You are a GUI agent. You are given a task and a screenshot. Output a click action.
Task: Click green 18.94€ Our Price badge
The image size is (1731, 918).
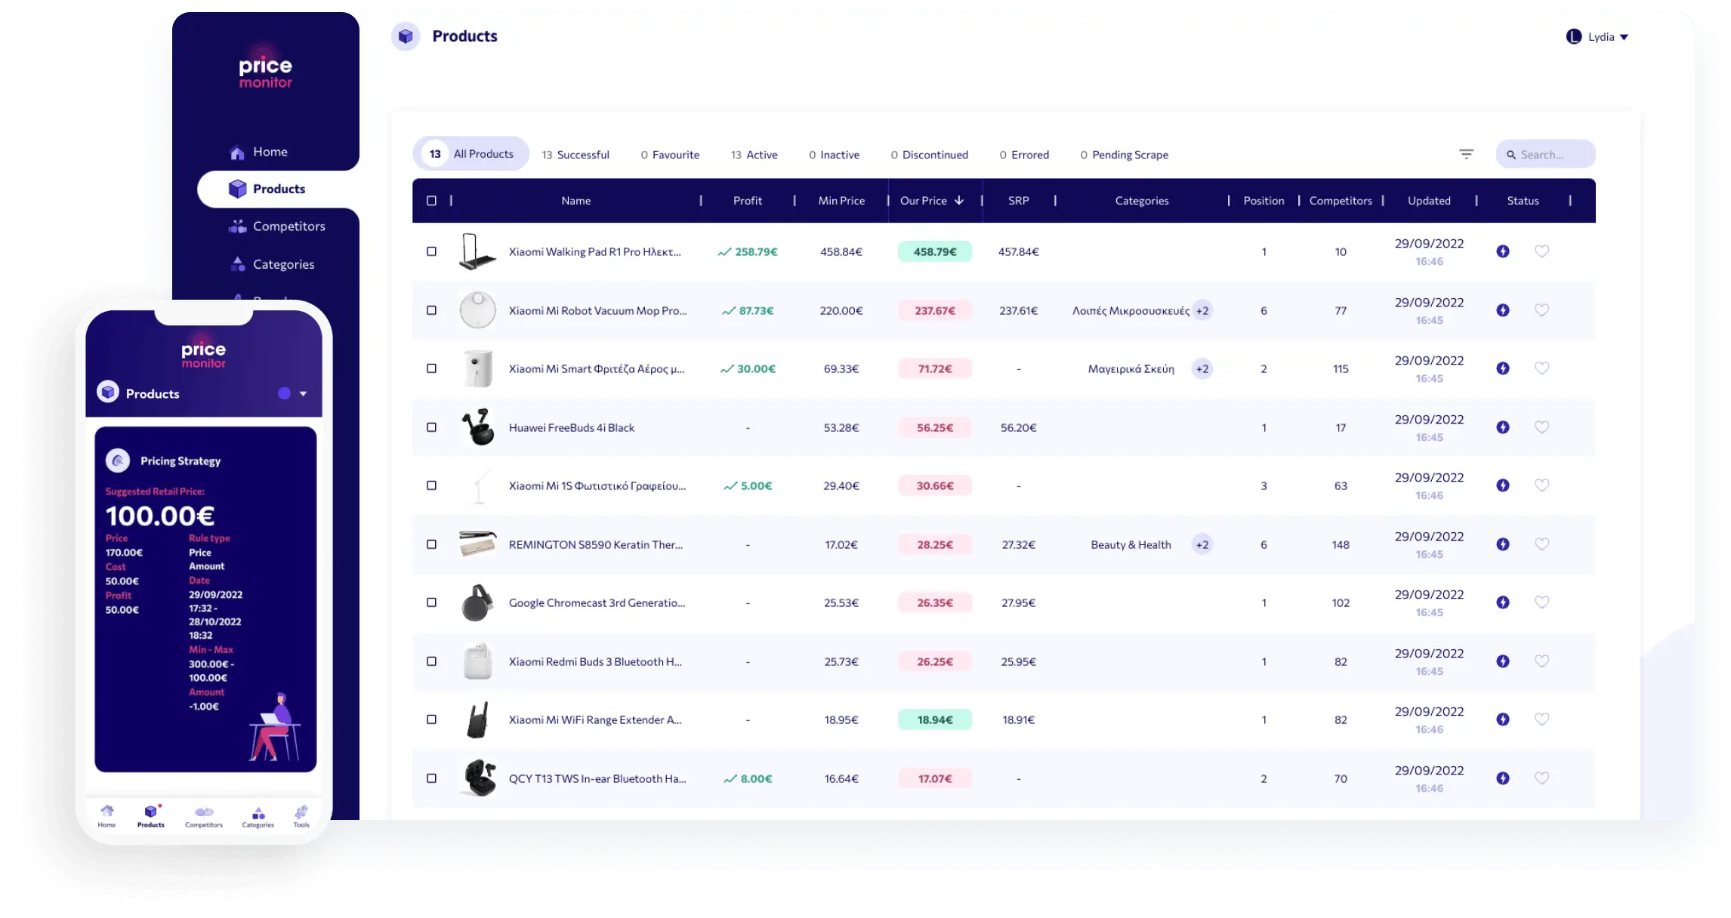point(935,719)
